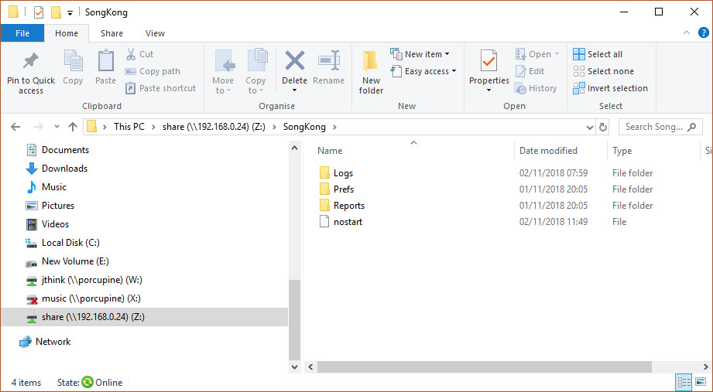Click the Properties checkmark icon

488,61
